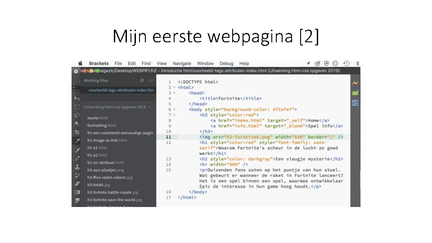Viewport: 432px width, 243px height.
Task: Select the Eraser tool
Action: point(77,184)
